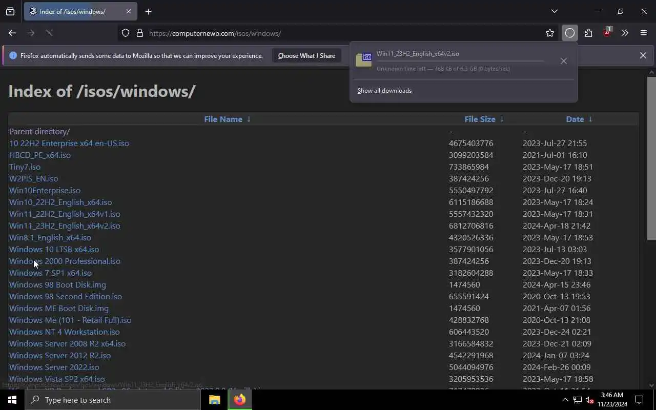Click scrollbar down arrow
The width and height of the screenshot is (656, 410).
click(651, 385)
